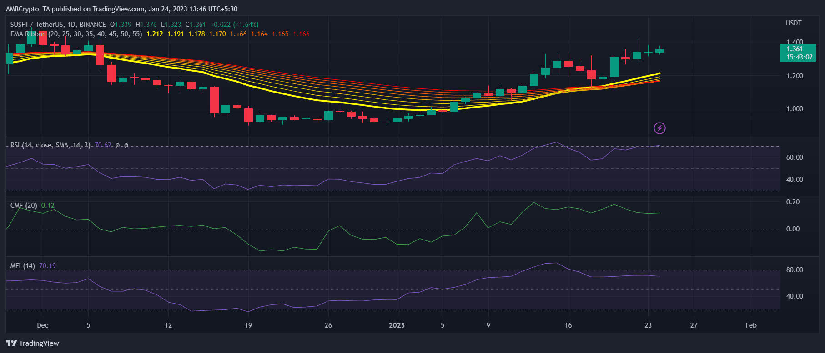Click the TradingView logo at bottom left

(33, 343)
